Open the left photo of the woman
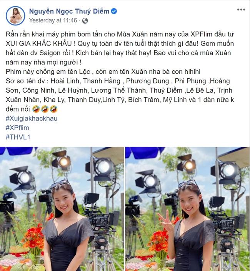 click(62, 209)
